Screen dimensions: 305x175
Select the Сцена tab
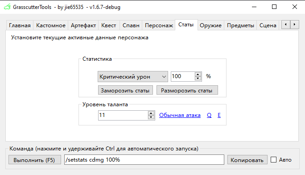tap(268, 25)
